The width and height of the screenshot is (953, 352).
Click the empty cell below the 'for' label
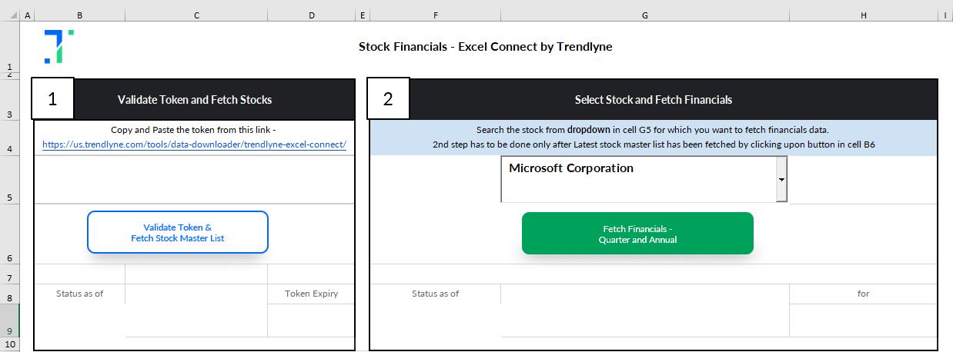[x=864, y=320]
